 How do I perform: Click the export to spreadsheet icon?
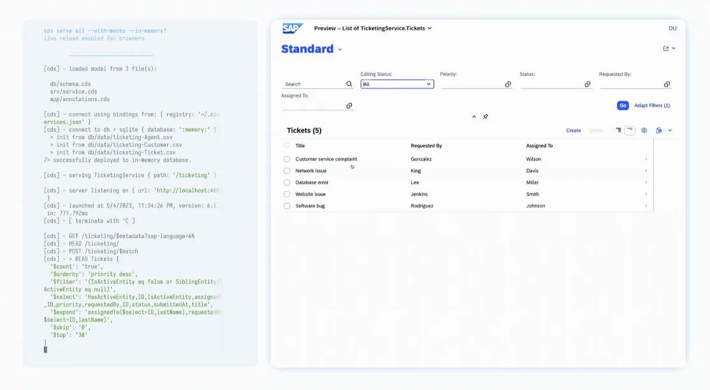tap(659, 130)
